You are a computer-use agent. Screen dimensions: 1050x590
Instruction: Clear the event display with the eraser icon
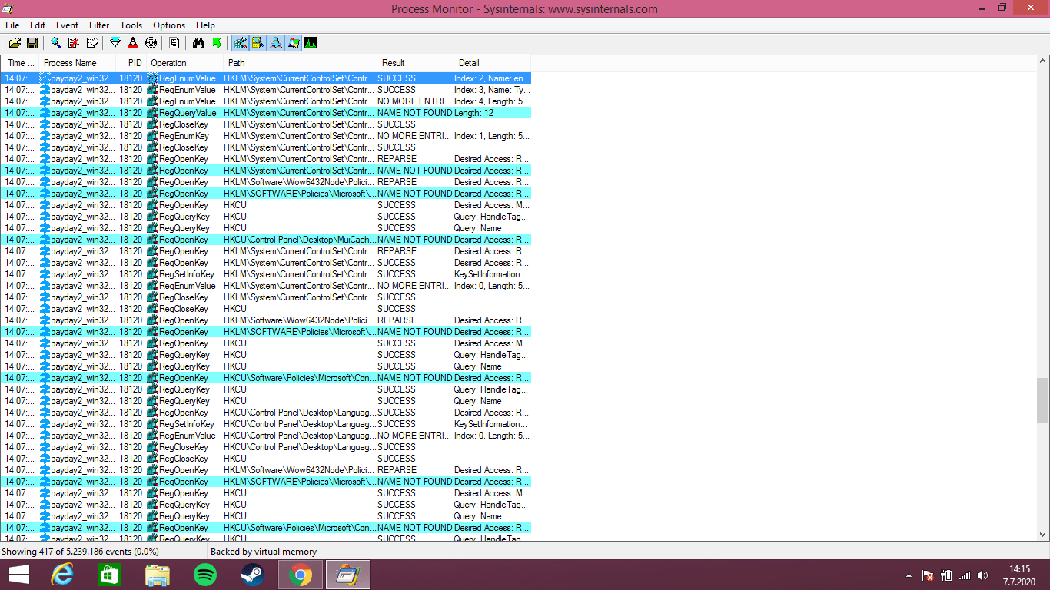coord(92,43)
